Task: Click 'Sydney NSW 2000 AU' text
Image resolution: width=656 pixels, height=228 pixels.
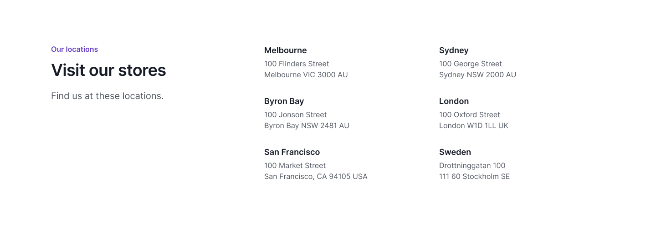Action: tap(477, 74)
